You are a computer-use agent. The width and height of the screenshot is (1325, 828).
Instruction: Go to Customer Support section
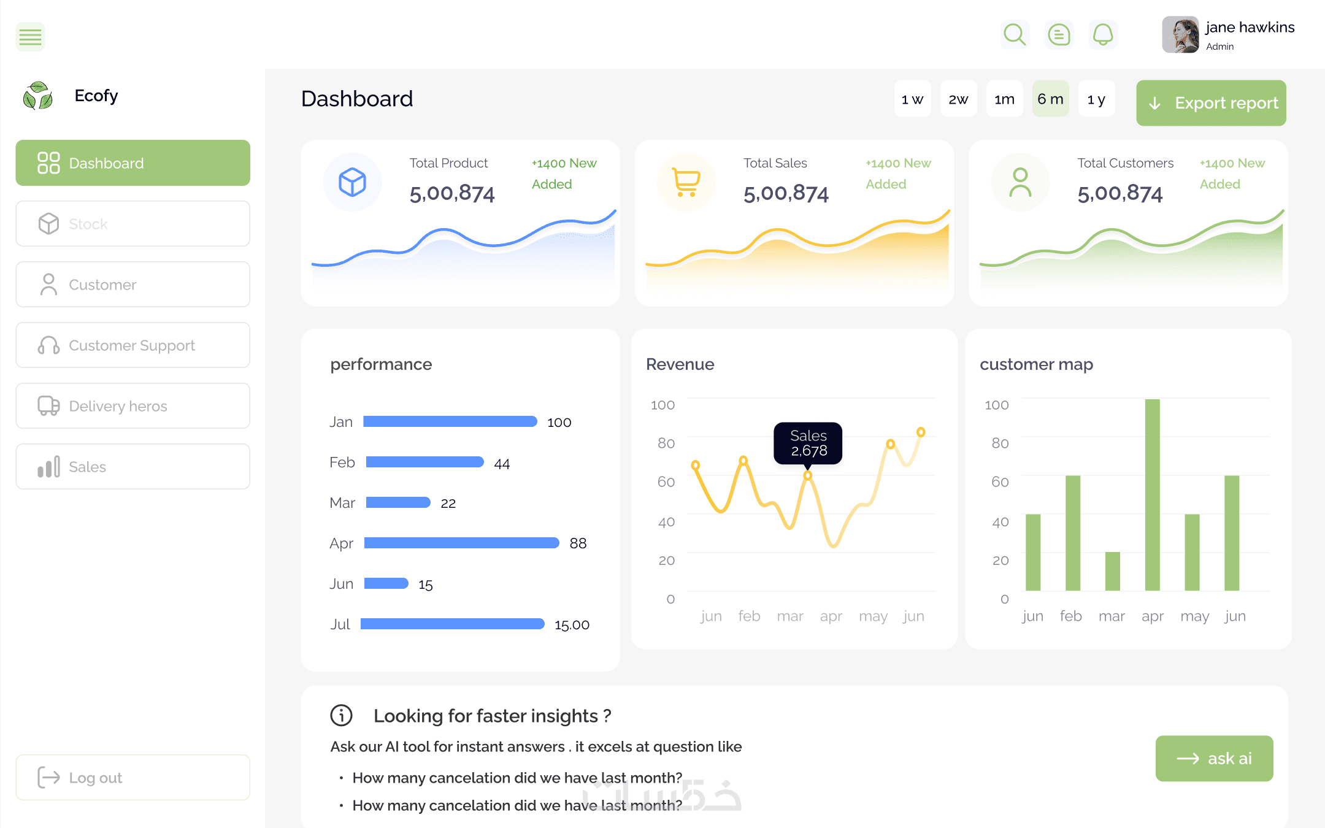tap(132, 345)
